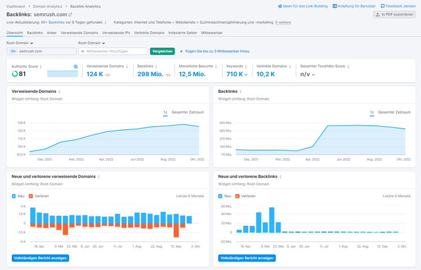
Task: Click info icon next to Monatliche Besuche
Action: [216, 66]
